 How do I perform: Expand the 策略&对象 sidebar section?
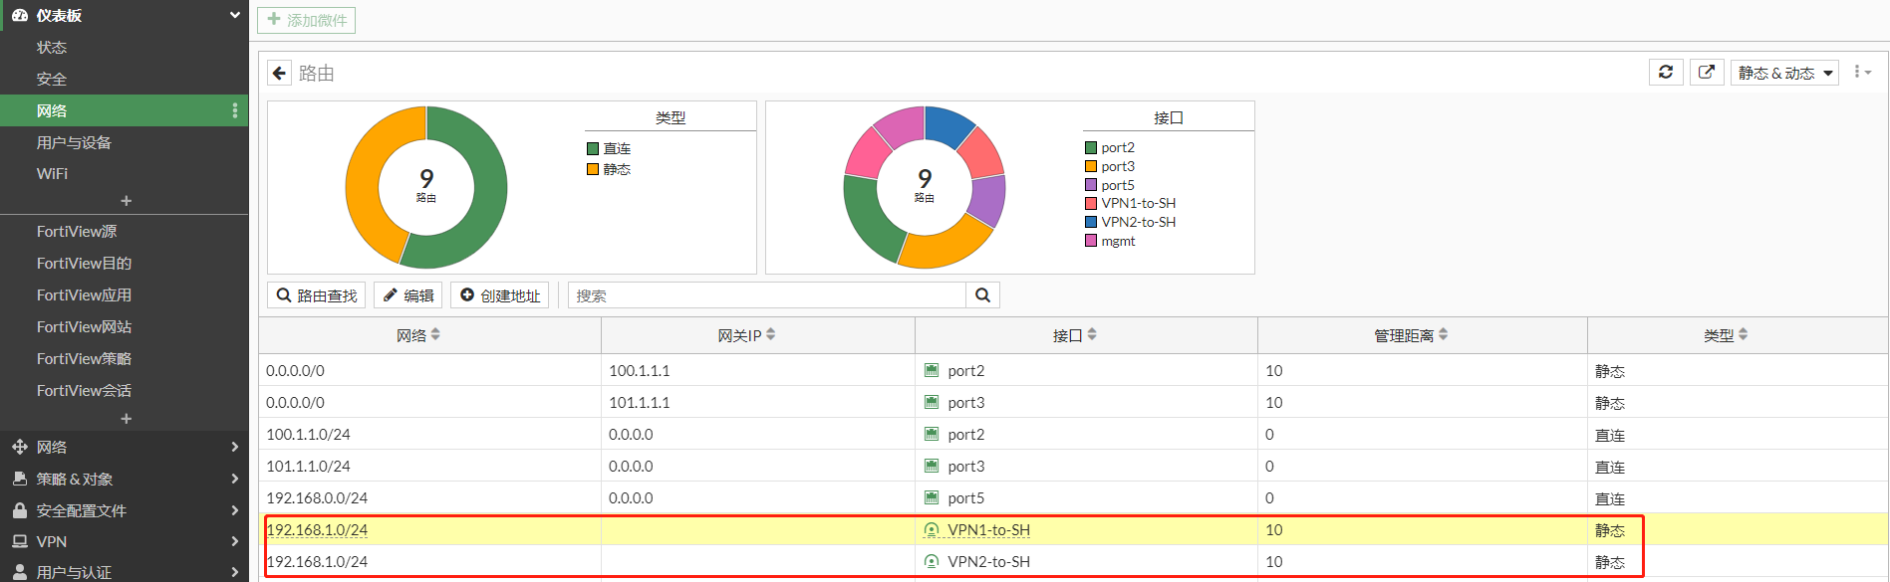click(x=125, y=479)
